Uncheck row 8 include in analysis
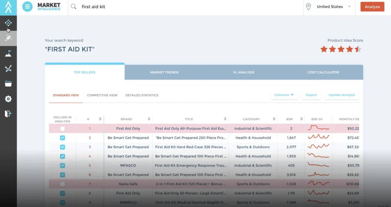391x207 pixels. pyautogui.click(x=62, y=193)
